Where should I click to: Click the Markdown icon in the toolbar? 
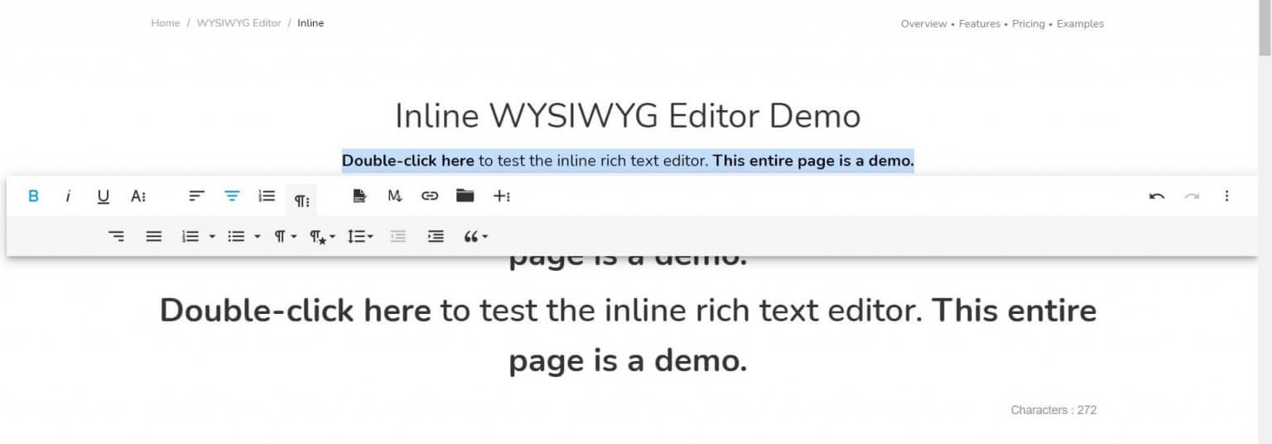[394, 196]
